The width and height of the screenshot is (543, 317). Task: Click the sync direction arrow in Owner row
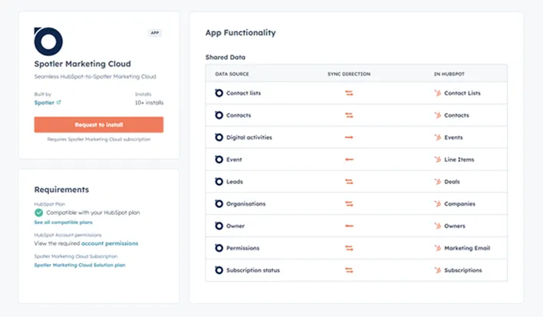pyautogui.click(x=349, y=226)
